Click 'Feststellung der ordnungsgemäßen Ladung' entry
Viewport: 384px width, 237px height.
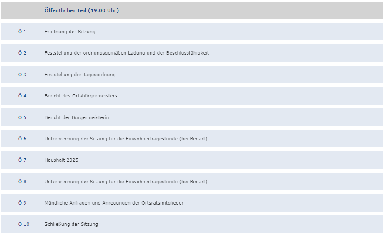127,53
